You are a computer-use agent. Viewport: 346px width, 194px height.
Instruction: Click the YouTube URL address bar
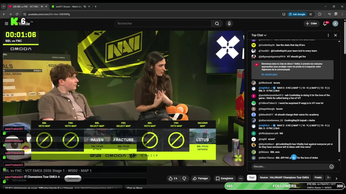pyautogui.click(x=151, y=14)
